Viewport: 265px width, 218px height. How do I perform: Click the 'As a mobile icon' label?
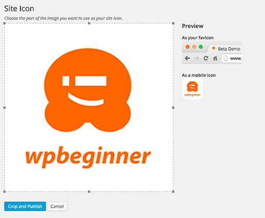pyautogui.click(x=199, y=75)
